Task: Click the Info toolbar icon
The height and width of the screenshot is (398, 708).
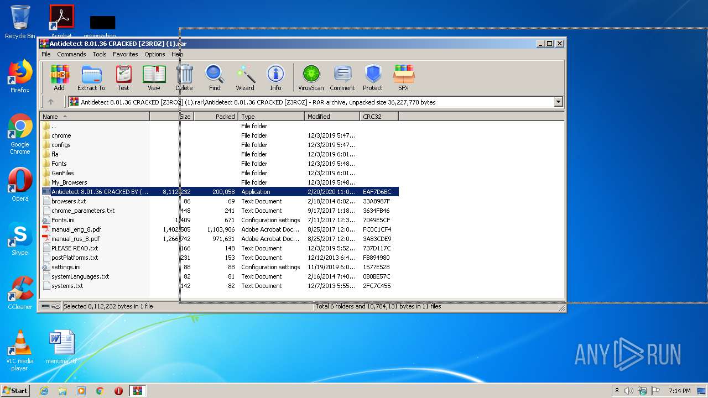Action: click(x=275, y=78)
